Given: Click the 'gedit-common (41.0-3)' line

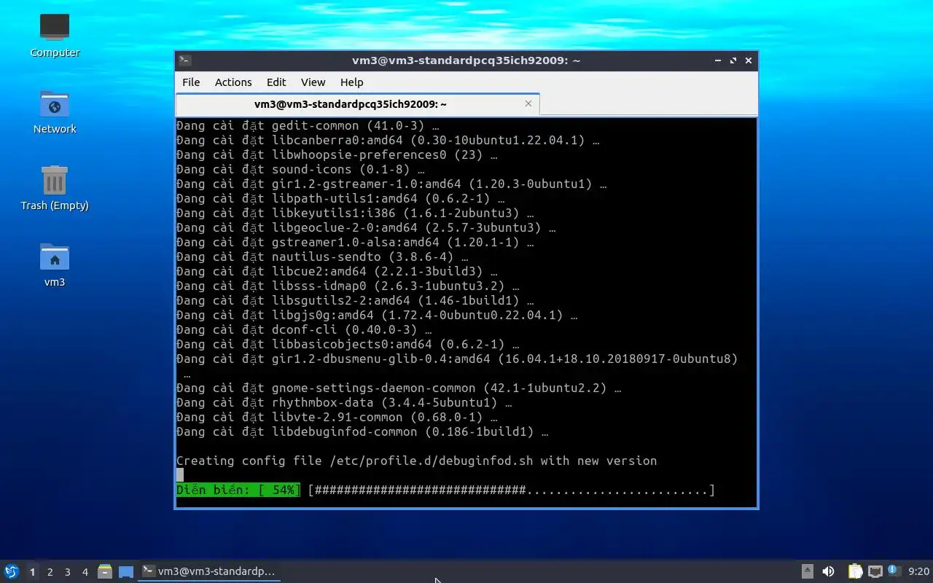Looking at the screenshot, I should pyautogui.click(x=308, y=125).
